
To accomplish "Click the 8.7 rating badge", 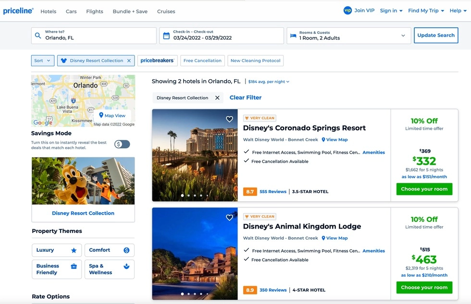I will 250,192.
